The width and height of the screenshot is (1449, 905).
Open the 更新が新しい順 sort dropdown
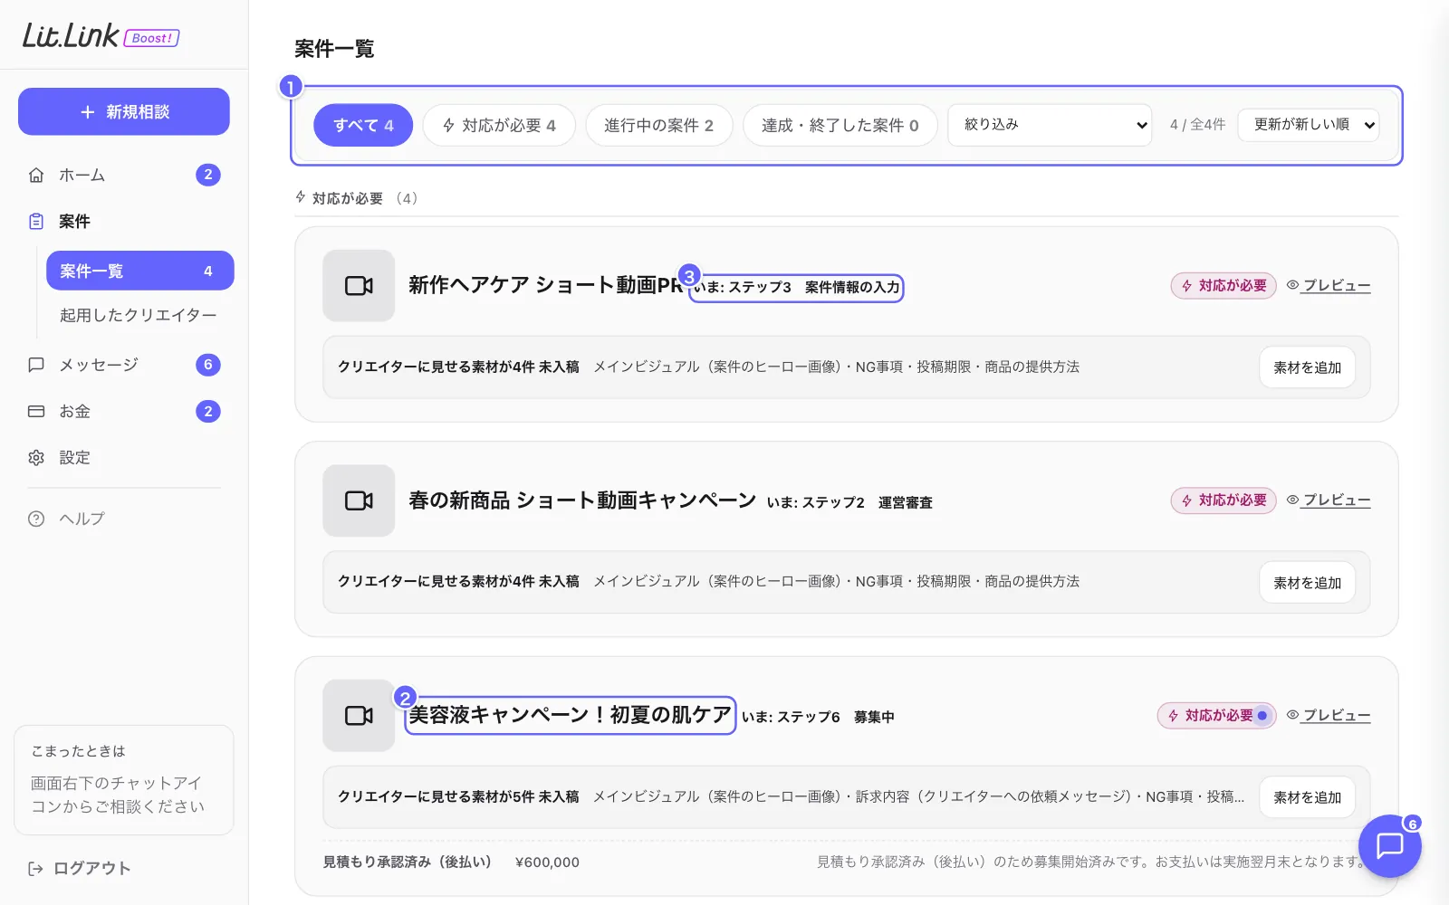coord(1309,125)
